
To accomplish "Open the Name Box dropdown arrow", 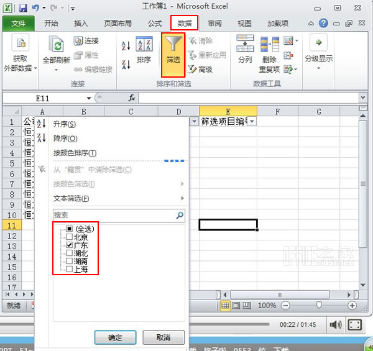I will click(89, 98).
